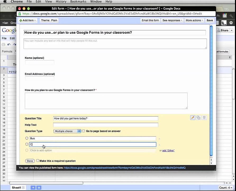236x191 pixels.
Task: Click the blue vertical scrollbar of form
Action: pyautogui.click(x=211, y=91)
